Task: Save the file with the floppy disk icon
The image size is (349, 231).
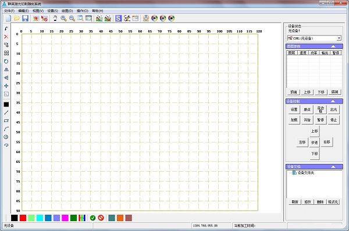Action: (25, 18)
